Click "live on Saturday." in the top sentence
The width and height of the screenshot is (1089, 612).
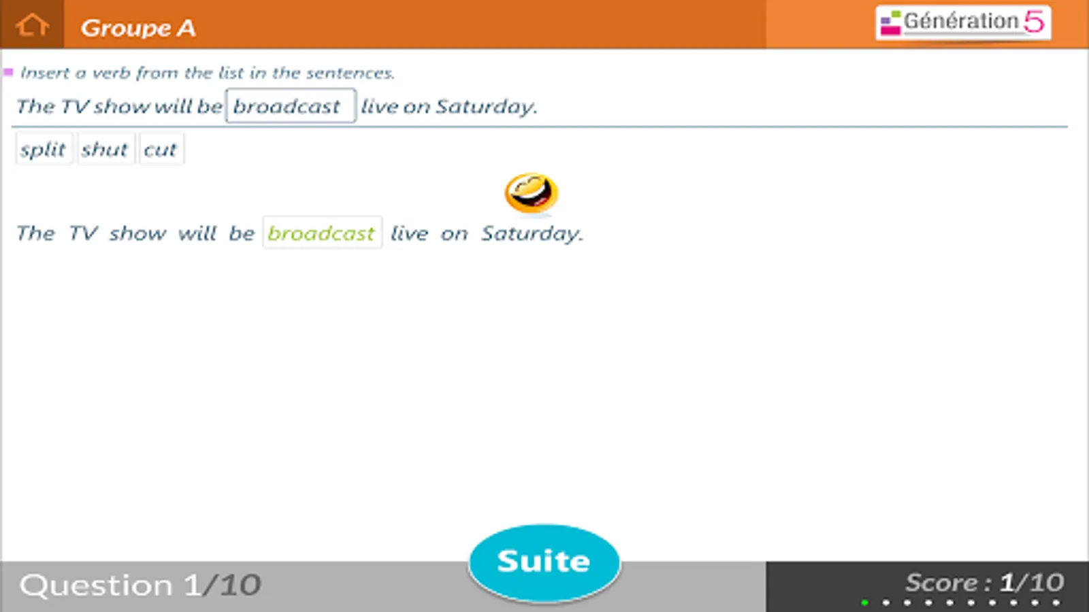click(449, 107)
